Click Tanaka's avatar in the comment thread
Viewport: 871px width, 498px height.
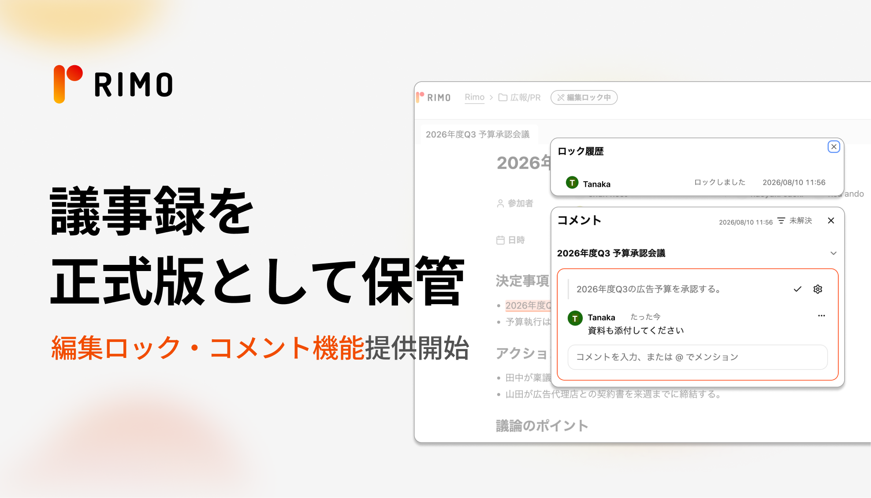click(575, 318)
